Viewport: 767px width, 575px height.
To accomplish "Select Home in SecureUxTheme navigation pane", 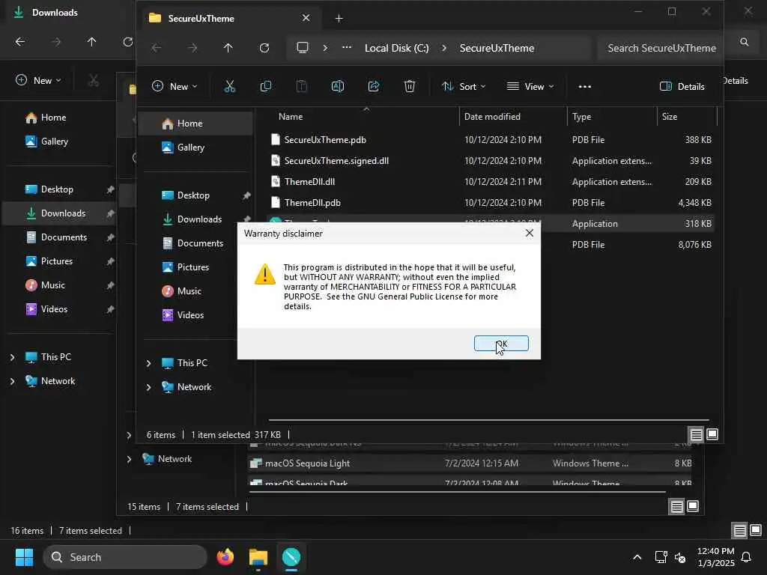I will coord(195,124).
